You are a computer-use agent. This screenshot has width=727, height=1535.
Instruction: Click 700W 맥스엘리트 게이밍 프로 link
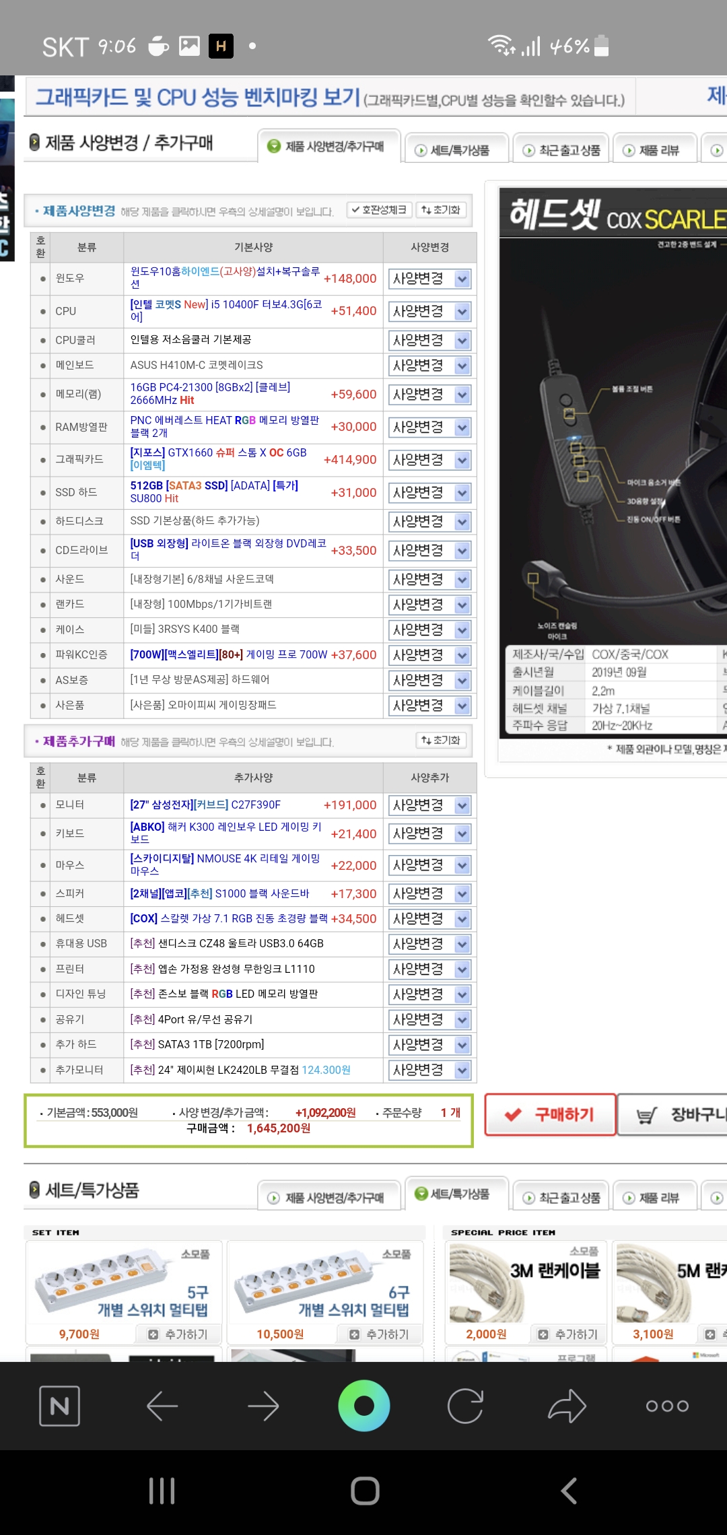pos(229,654)
